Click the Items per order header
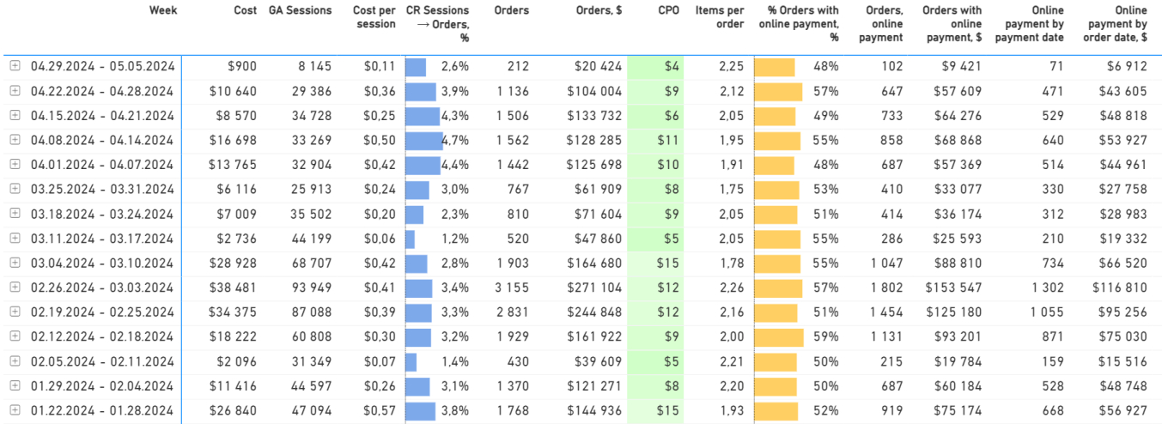This screenshot has width=1162, height=424. point(719,17)
